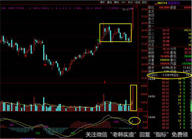This screenshot has height=139, width=192.
Task: Click the 现价 32.12 value
Action: coord(166,49)
